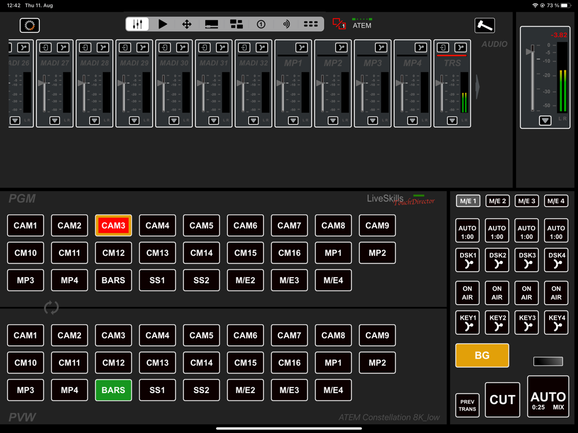This screenshot has width=578, height=433.
Task: Open the circled number one toolbar icon
Action: click(261, 24)
